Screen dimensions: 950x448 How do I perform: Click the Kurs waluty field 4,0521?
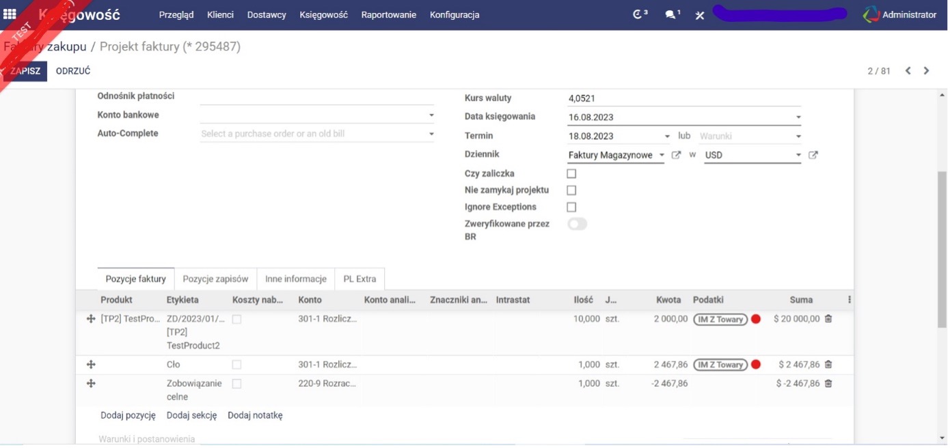[x=683, y=98]
